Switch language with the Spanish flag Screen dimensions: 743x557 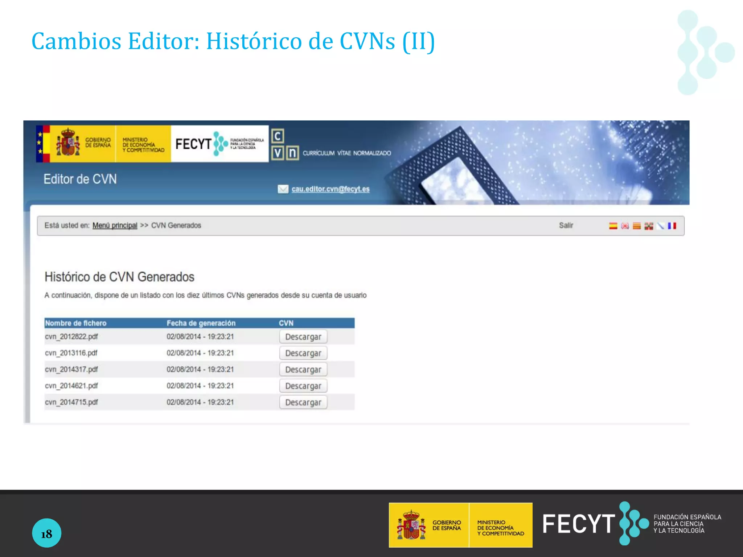click(x=613, y=226)
